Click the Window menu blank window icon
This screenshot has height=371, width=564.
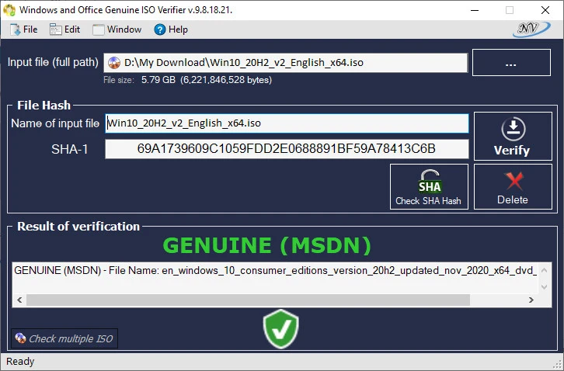click(x=98, y=29)
